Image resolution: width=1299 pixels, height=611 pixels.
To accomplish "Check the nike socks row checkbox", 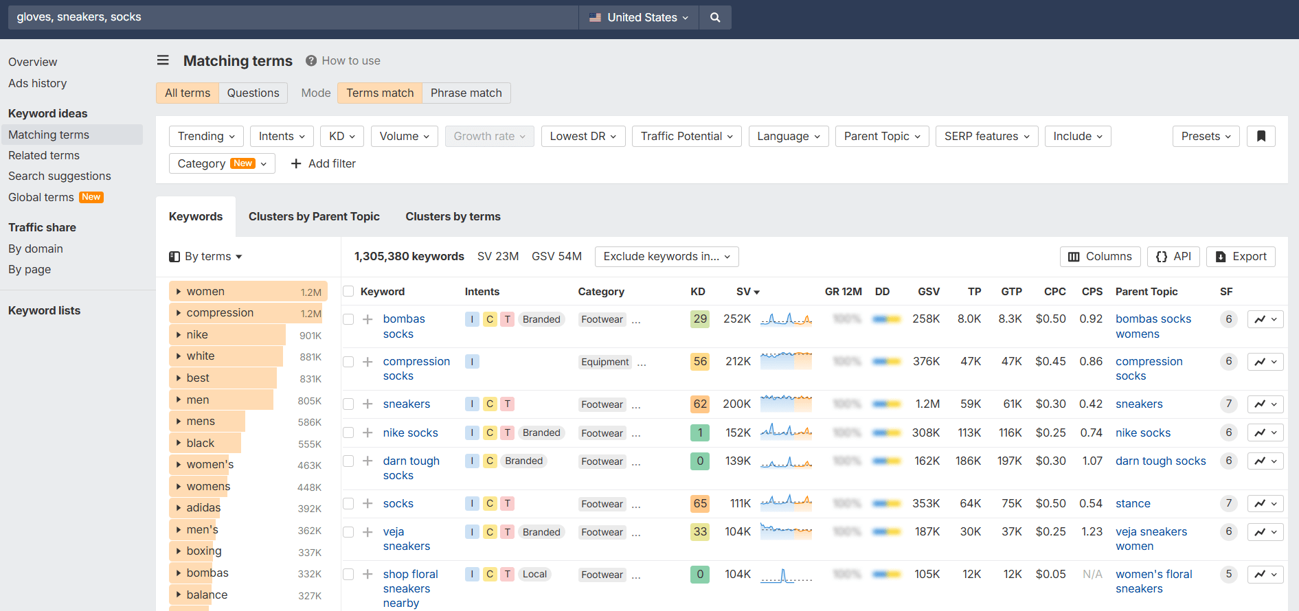I will [x=348, y=433].
